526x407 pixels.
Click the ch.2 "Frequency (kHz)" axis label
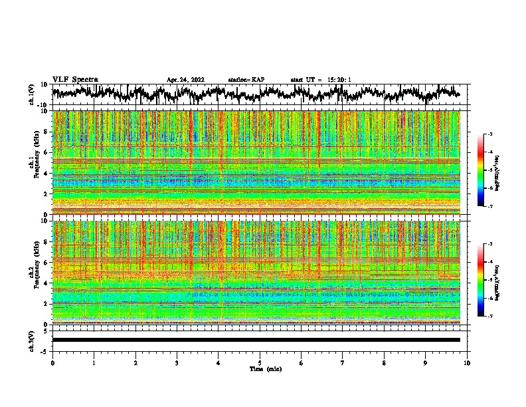pyautogui.click(x=37, y=265)
